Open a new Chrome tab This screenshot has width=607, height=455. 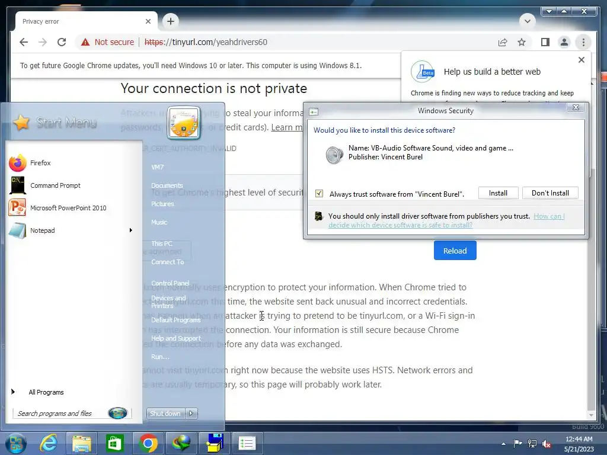click(171, 21)
